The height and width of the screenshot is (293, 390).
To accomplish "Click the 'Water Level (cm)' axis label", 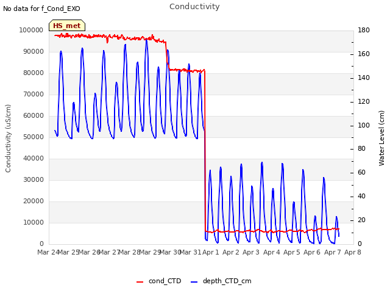I will click(381, 139).
